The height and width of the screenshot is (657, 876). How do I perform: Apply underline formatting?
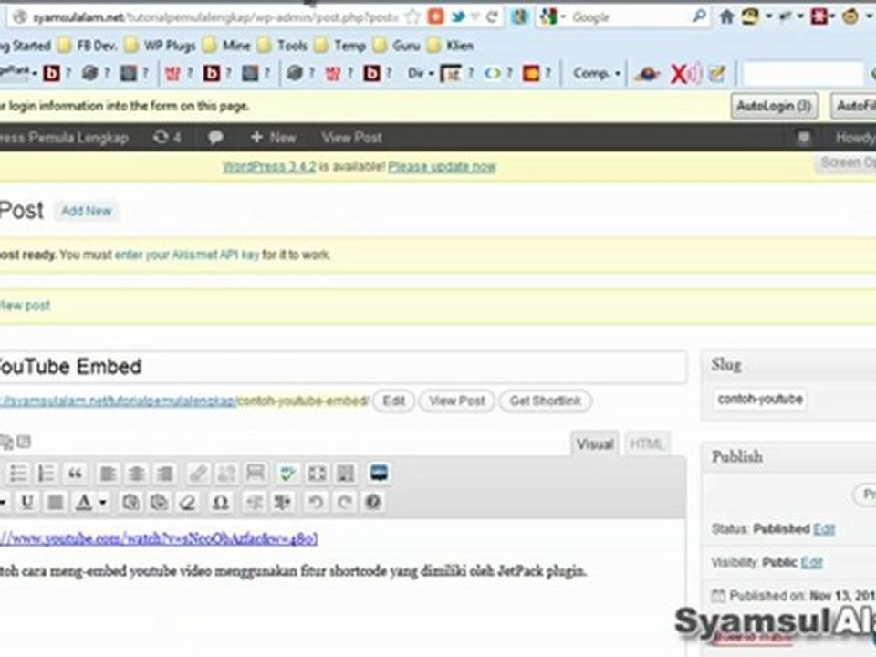(x=26, y=502)
